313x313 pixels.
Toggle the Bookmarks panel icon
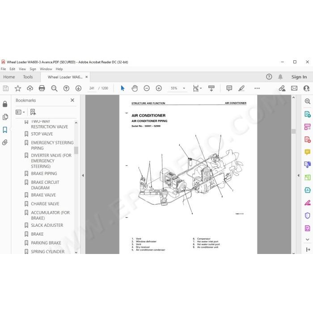coord(5,130)
